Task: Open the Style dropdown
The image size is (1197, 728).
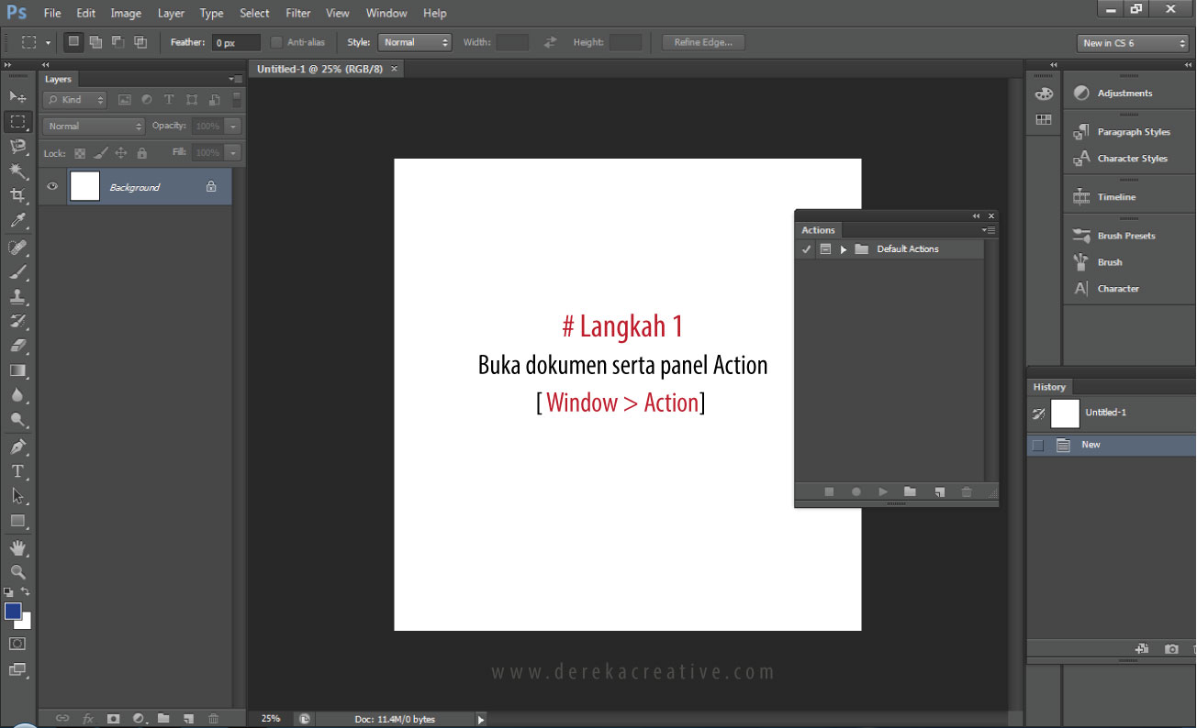Action: pos(415,42)
